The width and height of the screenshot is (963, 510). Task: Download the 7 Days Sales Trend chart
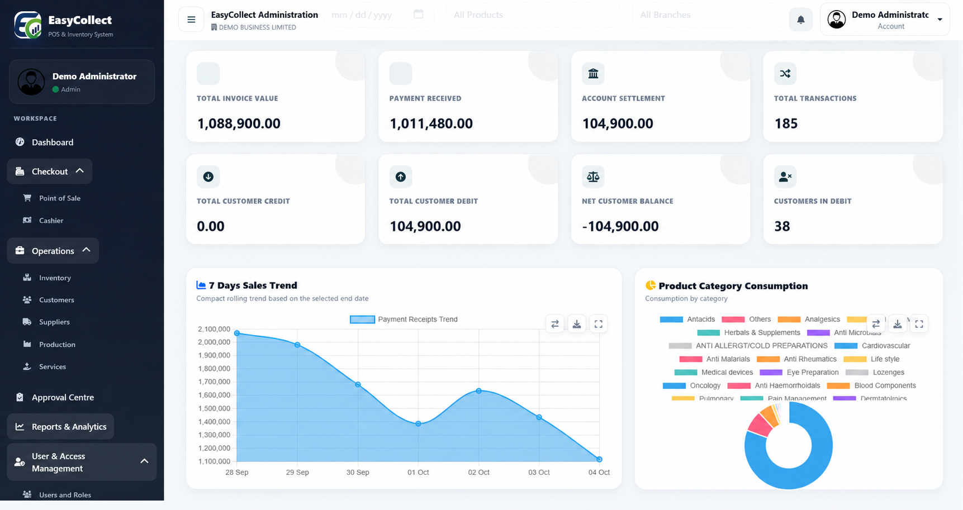(577, 324)
